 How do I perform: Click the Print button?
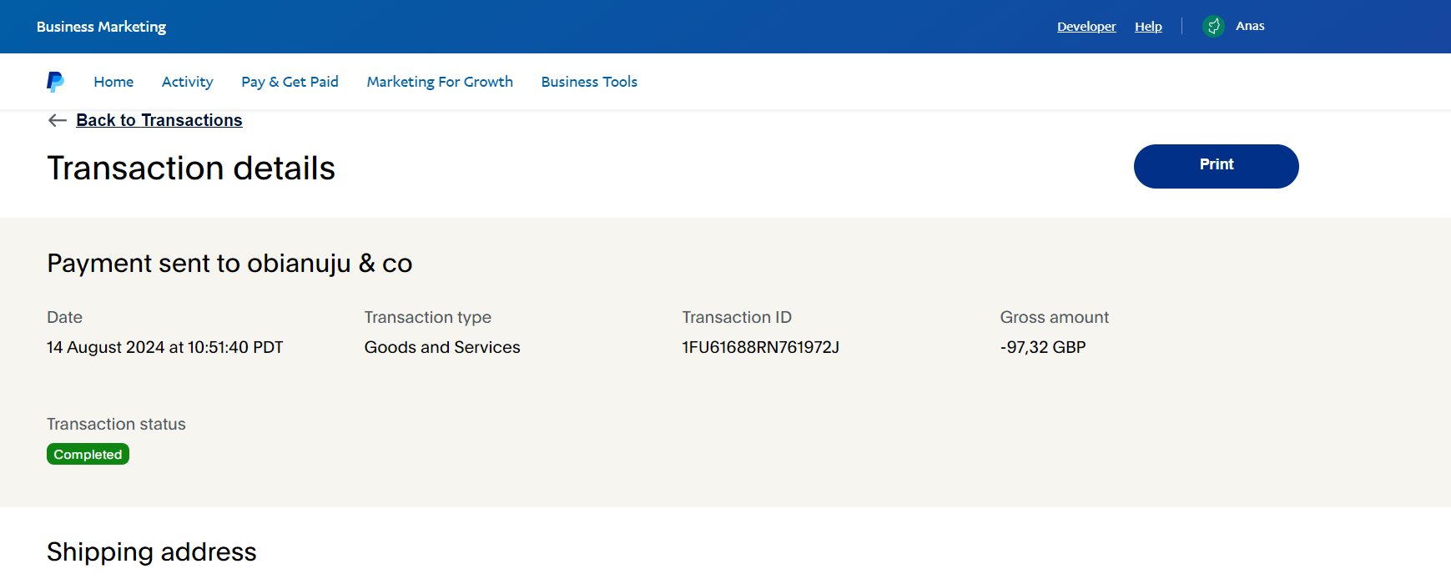pyautogui.click(x=1216, y=166)
